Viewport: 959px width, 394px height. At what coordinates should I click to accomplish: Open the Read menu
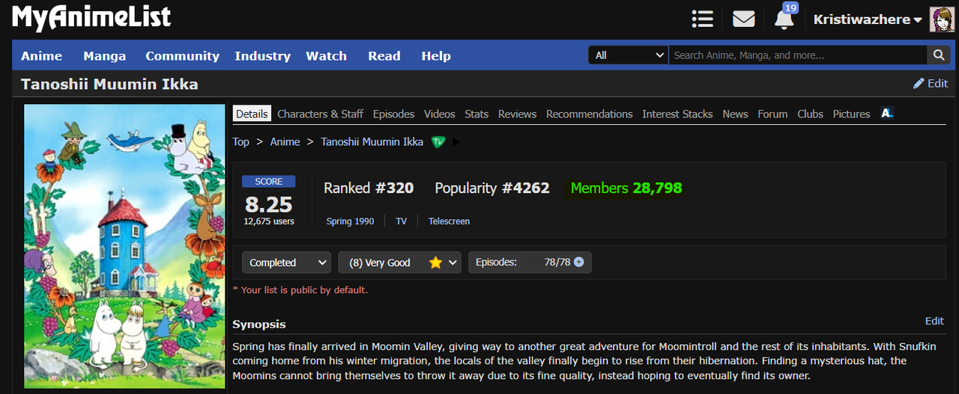(384, 56)
